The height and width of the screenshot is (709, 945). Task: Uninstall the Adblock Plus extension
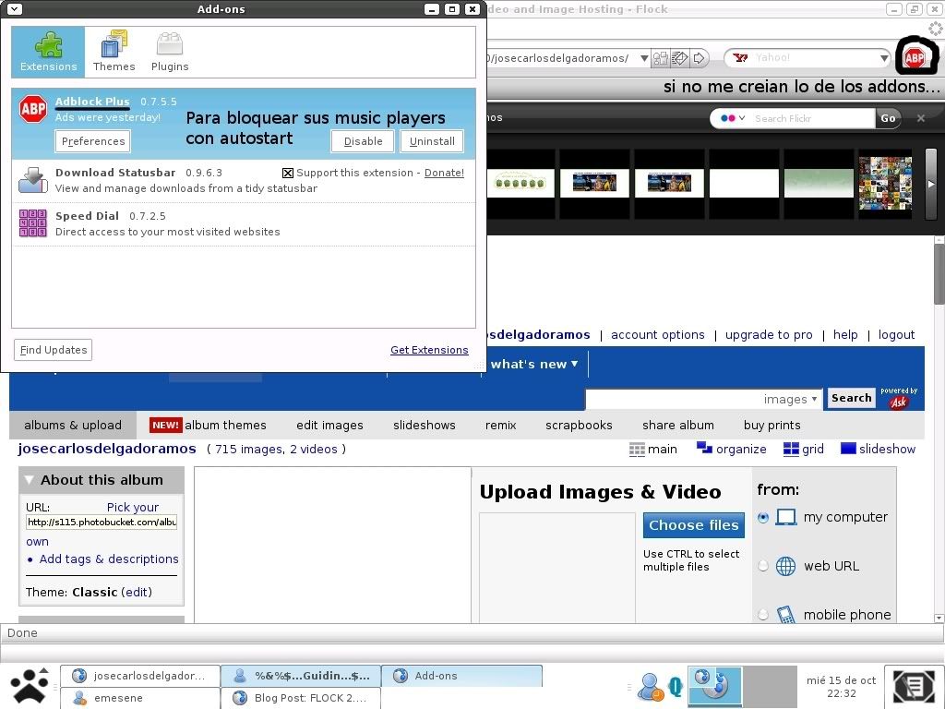(x=432, y=141)
